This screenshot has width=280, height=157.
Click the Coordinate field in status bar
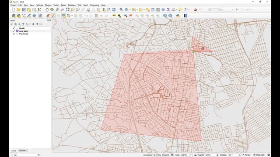click(x=161, y=155)
